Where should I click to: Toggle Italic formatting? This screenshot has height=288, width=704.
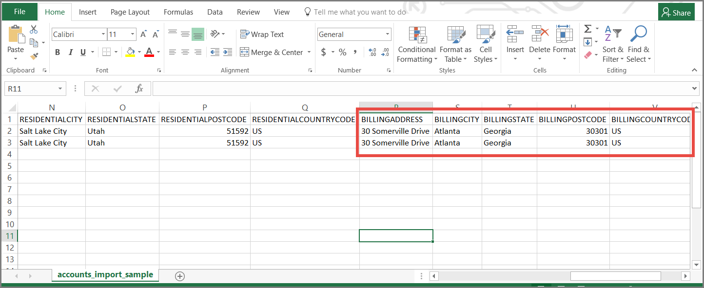70,53
